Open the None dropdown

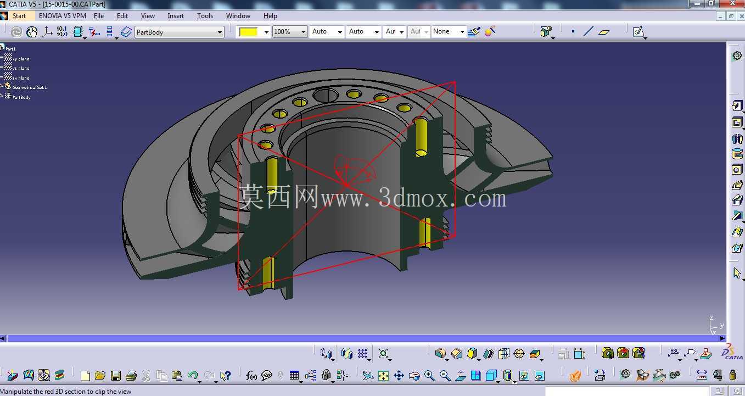tap(449, 32)
